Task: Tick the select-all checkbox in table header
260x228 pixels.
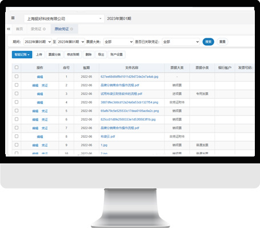Action: click(x=17, y=67)
